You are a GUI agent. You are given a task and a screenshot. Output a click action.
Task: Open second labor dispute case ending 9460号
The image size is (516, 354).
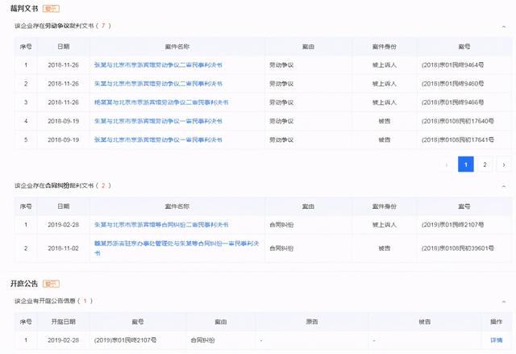click(x=158, y=84)
